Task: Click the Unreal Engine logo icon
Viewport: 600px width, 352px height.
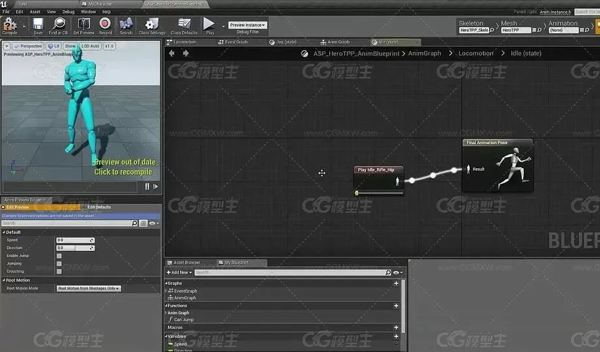Action: [x=4, y=4]
